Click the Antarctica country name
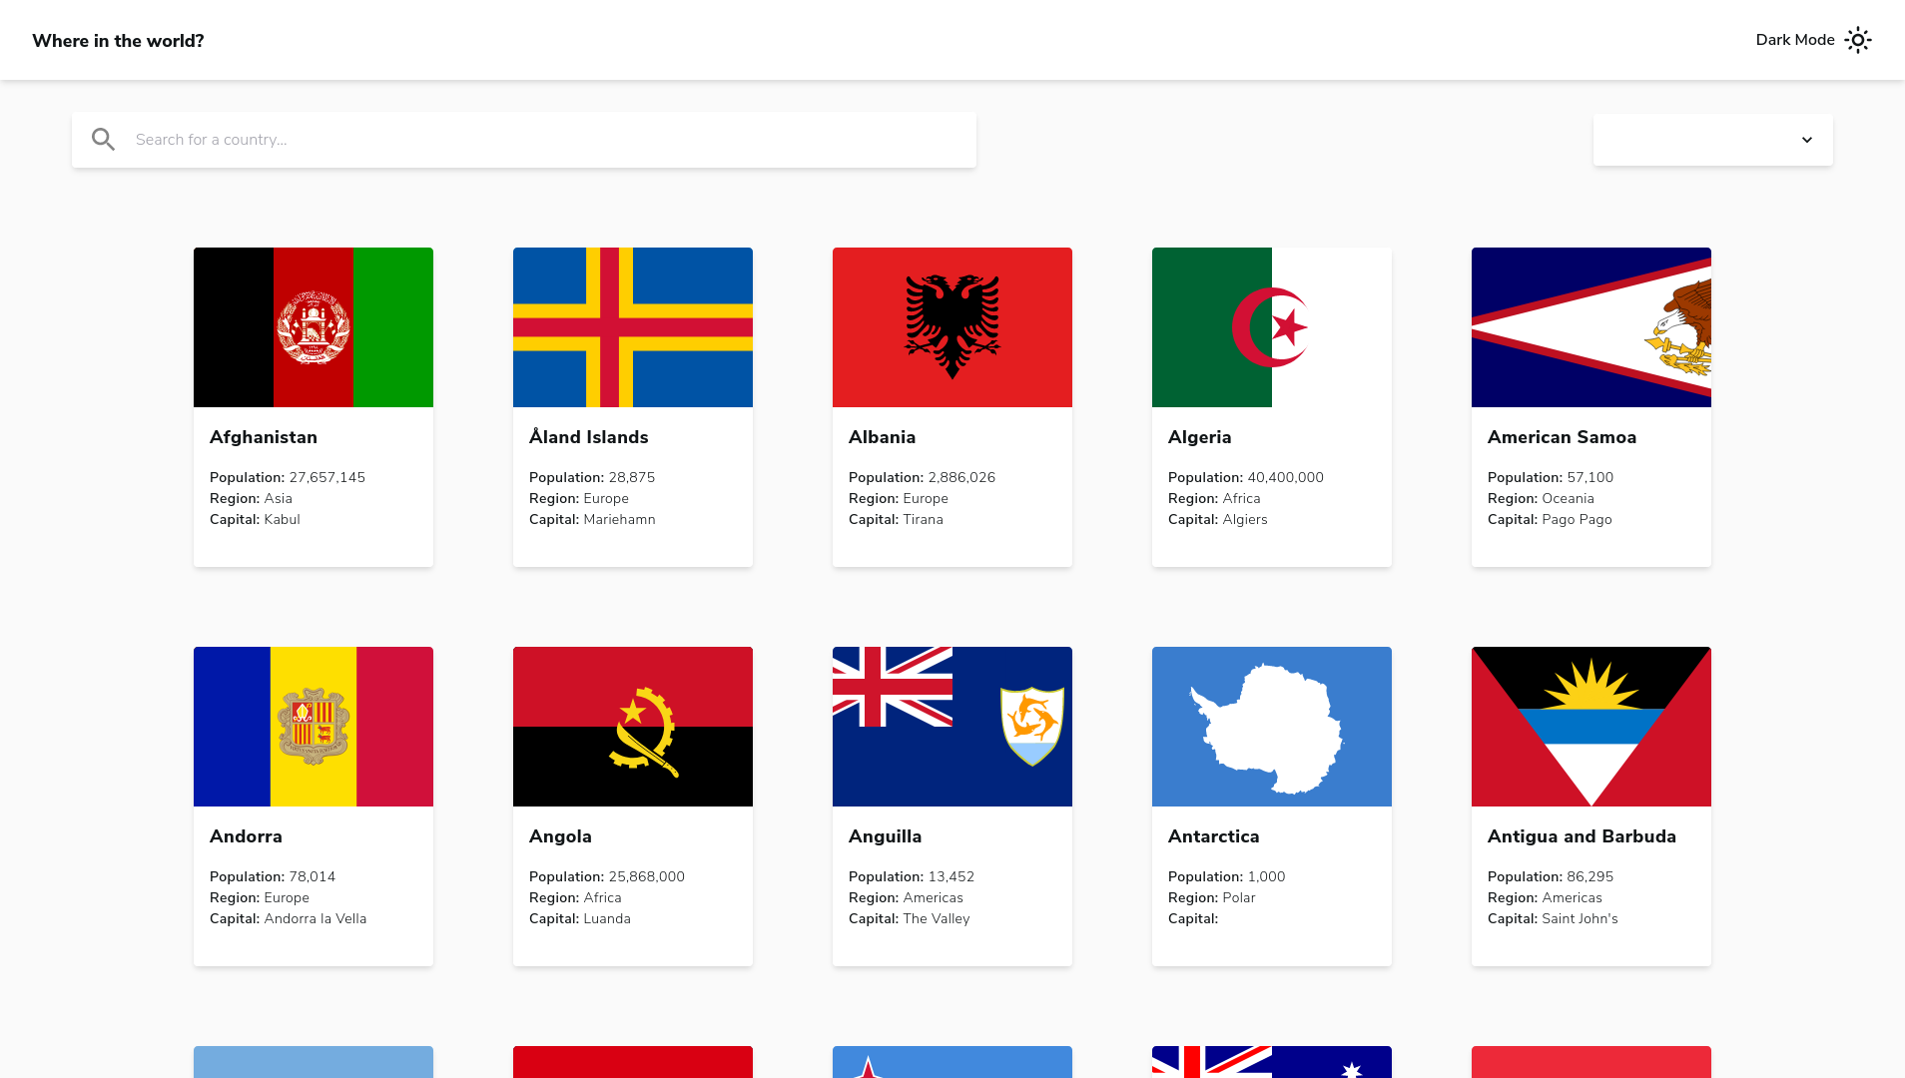Image resolution: width=1905 pixels, height=1078 pixels. 1213,836
